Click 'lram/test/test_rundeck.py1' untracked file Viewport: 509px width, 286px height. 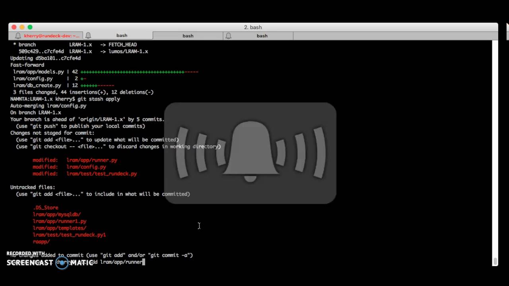pyautogui.click(x=69, y=235)
